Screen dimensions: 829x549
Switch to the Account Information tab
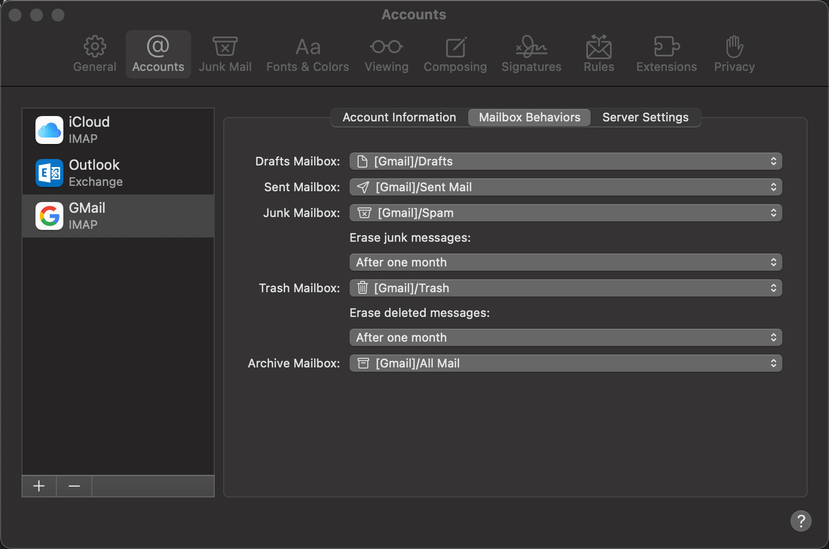point(399,117)
